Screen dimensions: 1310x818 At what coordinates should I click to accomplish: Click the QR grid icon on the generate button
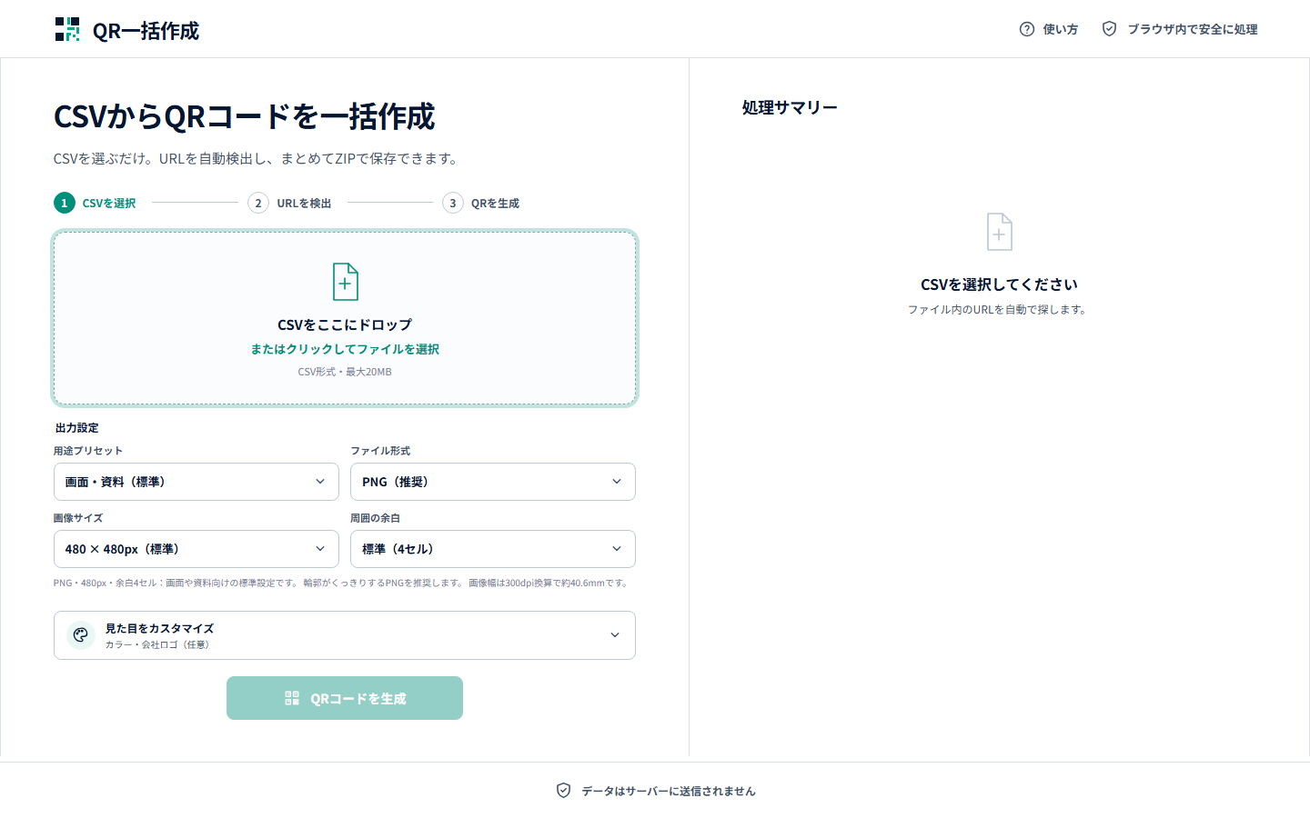(x=292, y=698)
